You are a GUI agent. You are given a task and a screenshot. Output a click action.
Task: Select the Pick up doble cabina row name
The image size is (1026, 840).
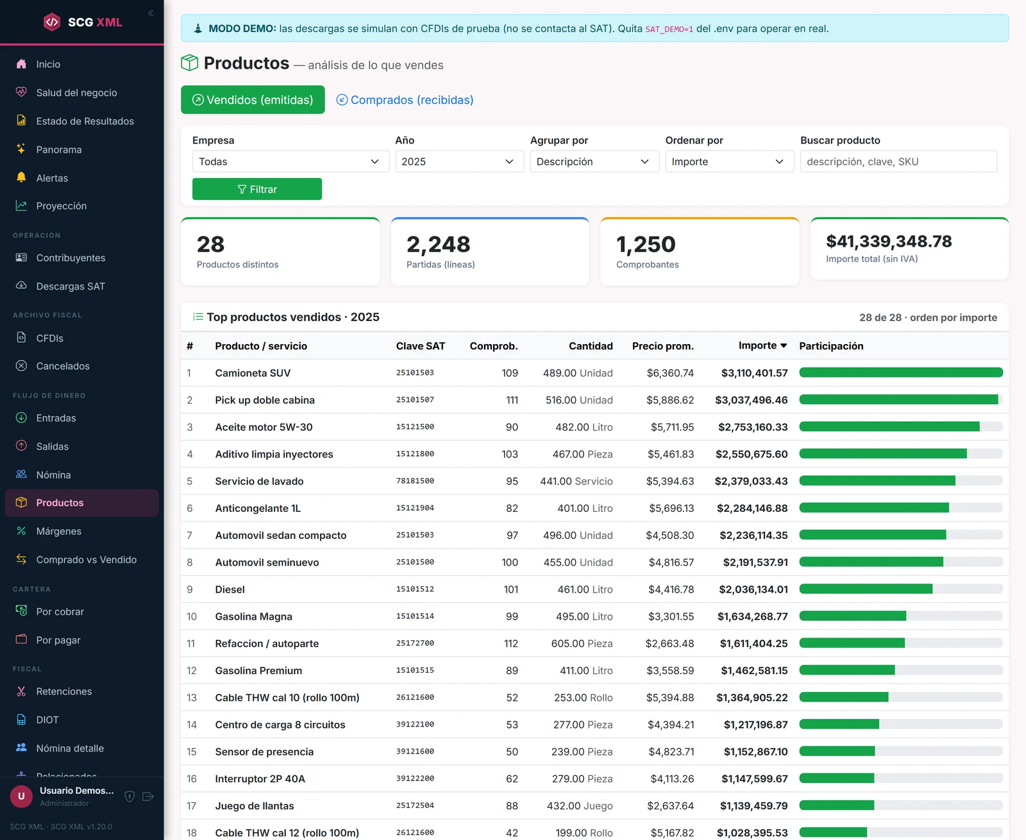pyautogui.click(x=265, y=400)
